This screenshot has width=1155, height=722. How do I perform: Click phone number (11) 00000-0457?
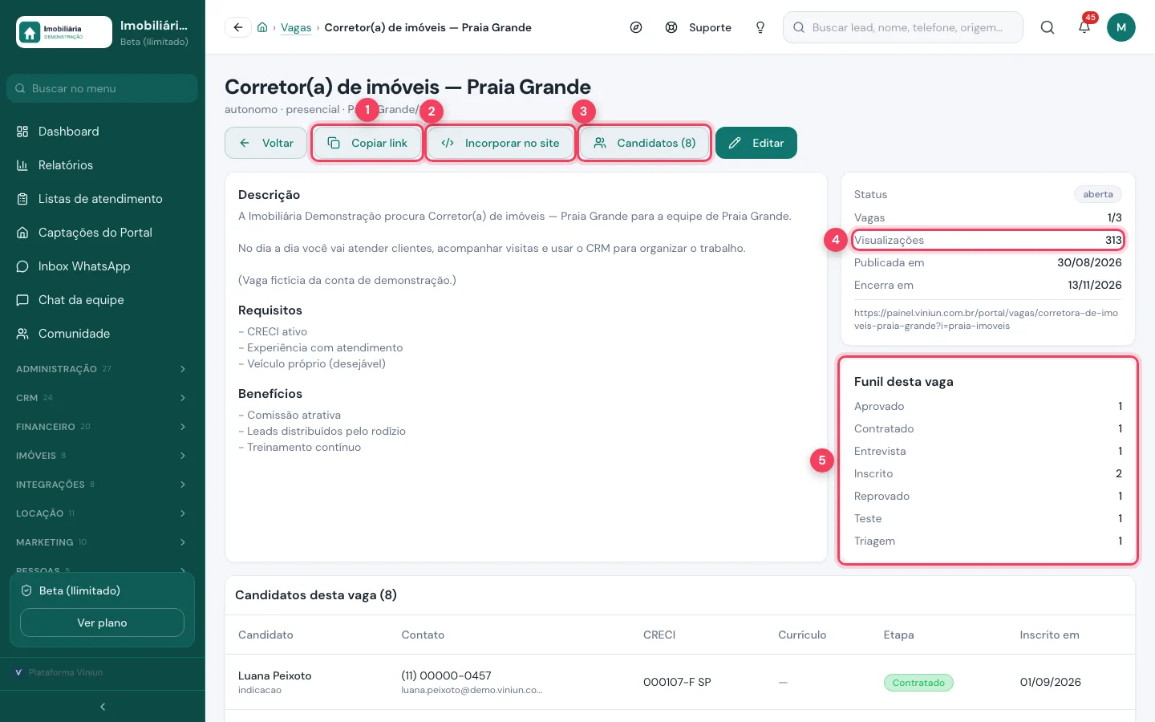click(x=446, y=675)
